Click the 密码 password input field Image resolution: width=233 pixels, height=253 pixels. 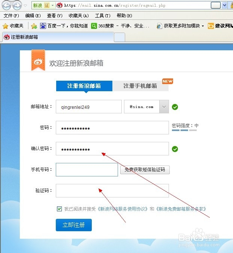112,128
